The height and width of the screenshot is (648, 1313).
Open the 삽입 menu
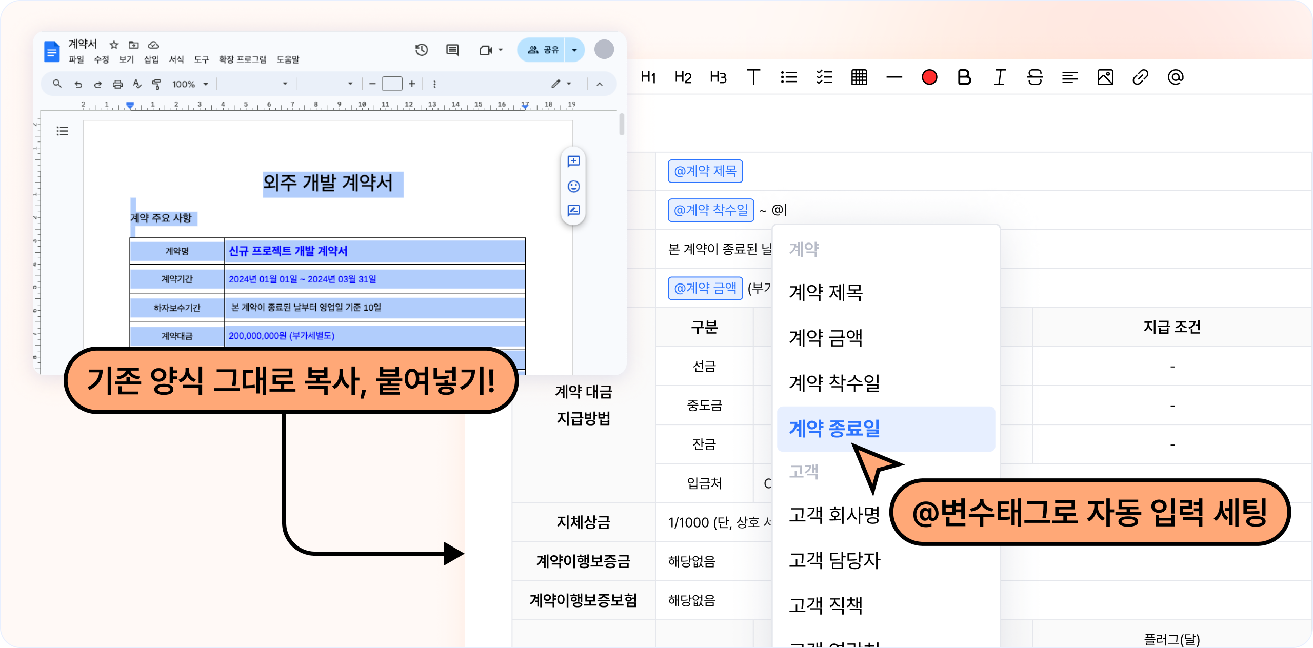pos(151,59)
